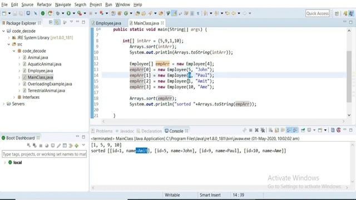Click Remove All Terminated Launches double-X icon
Viewport: 356px width, 200px height.
pyautogui.click(x=263, y=130)
